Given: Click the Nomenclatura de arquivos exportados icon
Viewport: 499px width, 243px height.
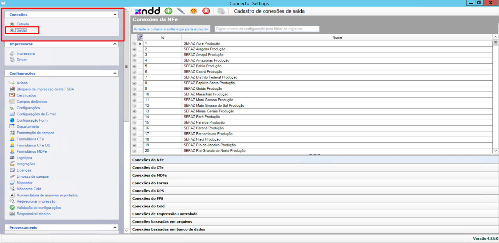Looking at the screenshot, I should 12,195.
